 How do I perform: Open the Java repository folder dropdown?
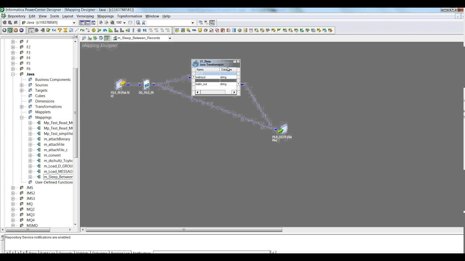click(74, 22)
